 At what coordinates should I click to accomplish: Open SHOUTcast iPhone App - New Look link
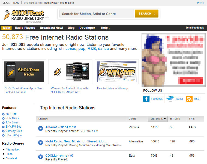tap(23, 90)
